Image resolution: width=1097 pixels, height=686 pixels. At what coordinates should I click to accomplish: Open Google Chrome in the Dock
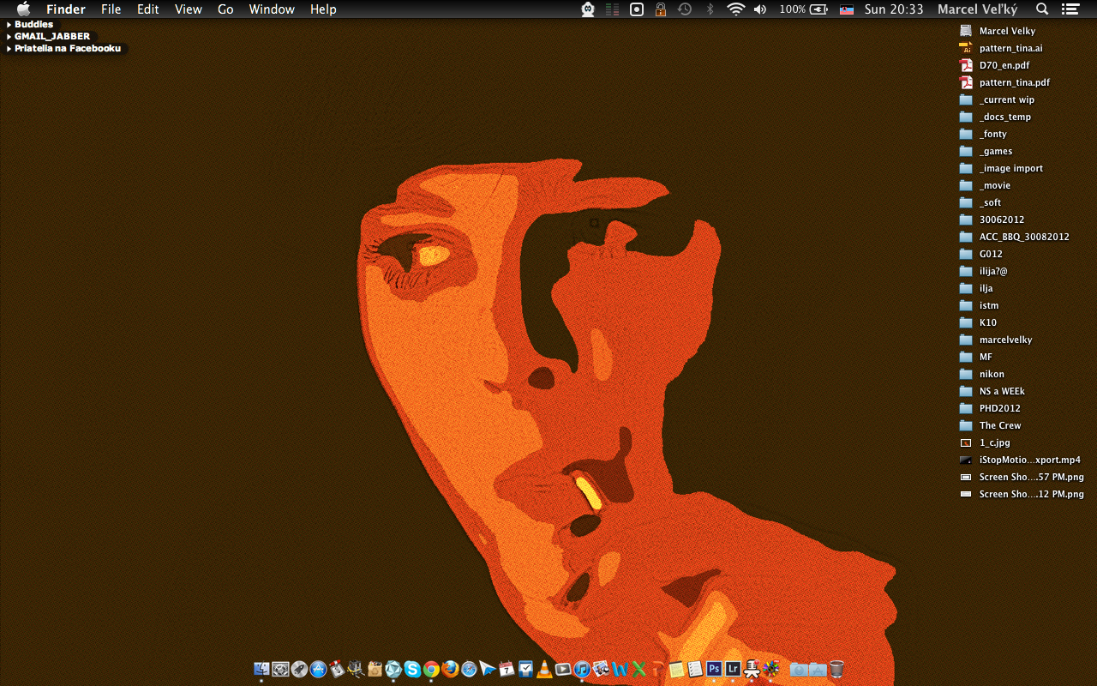[x=431, y=669]
